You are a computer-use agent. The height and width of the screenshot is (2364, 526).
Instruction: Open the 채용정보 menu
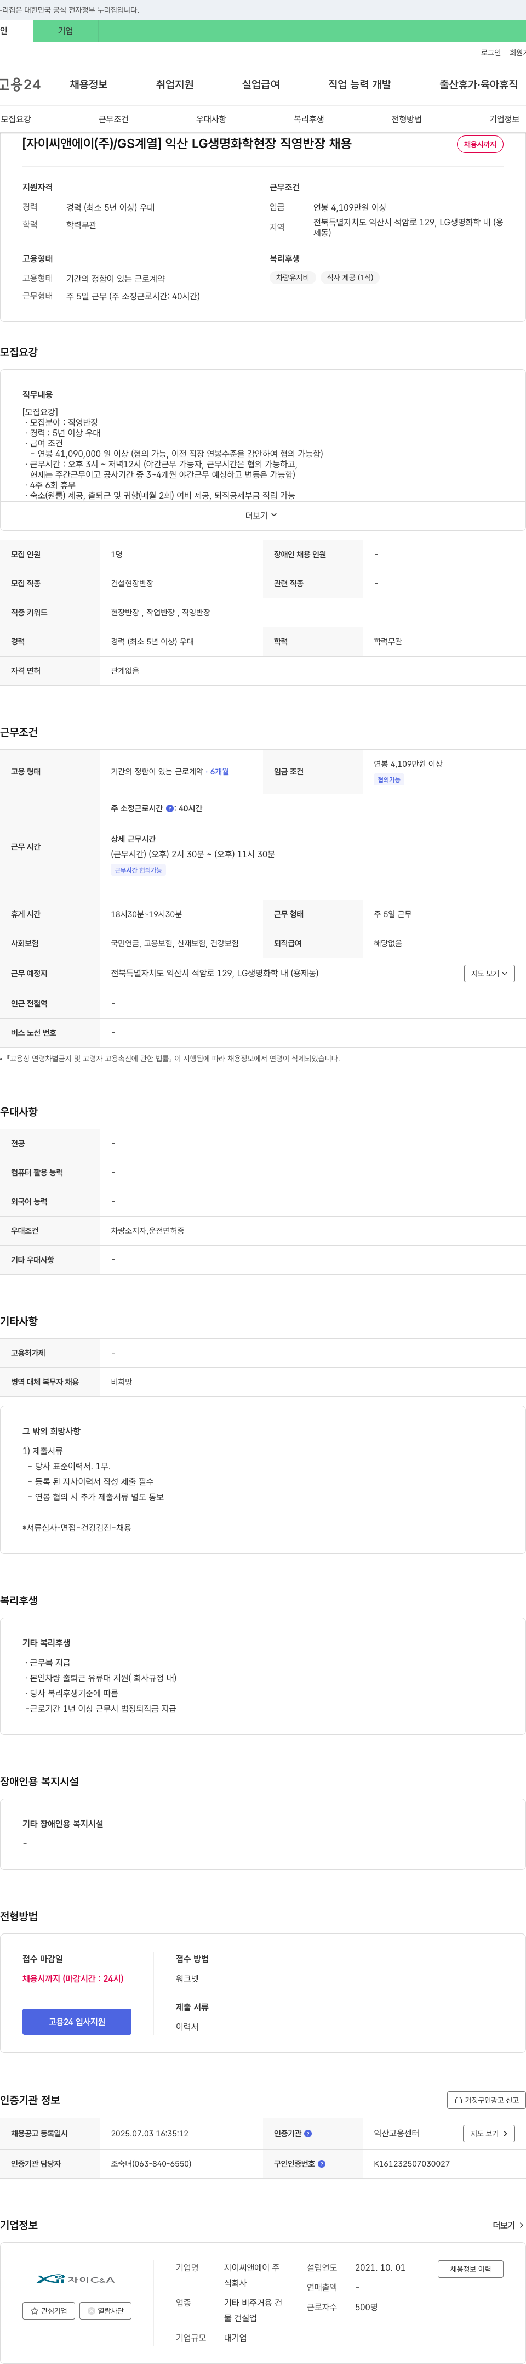click(x=89, y=84)
